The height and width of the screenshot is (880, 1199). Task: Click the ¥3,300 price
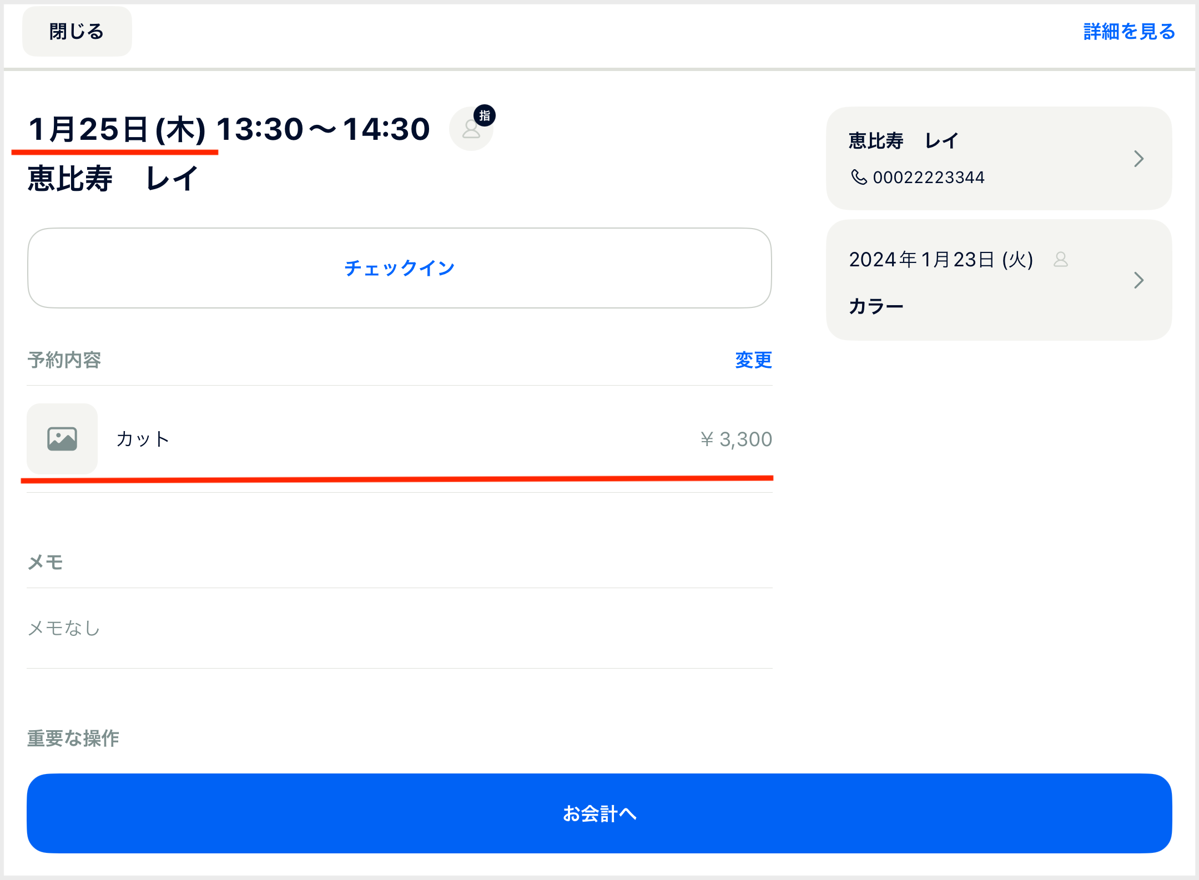point(736,439)
